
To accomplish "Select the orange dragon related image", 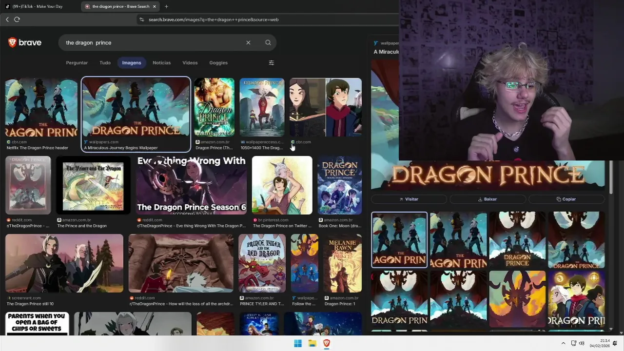I will (x=517, y=299).
